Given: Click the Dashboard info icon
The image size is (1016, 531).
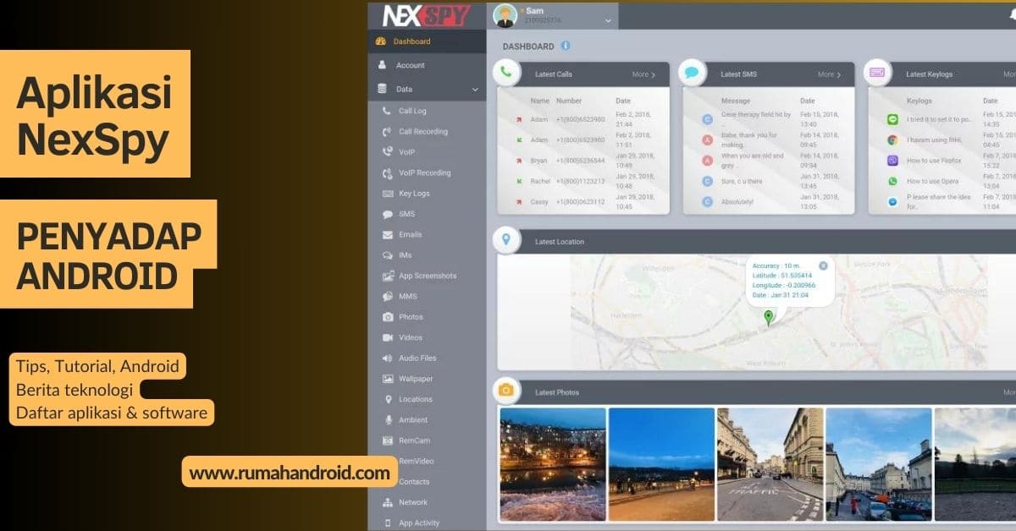Looking at the screenshot, I should pyautogui.click(x=566, y=46).
